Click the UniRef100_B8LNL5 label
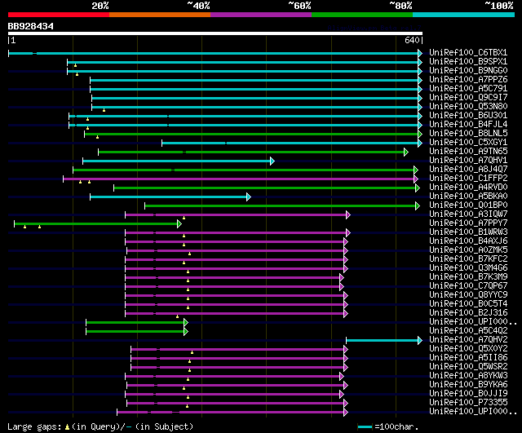Image resolution: width=522 pixels, height=433 pixels. point(468,134)
